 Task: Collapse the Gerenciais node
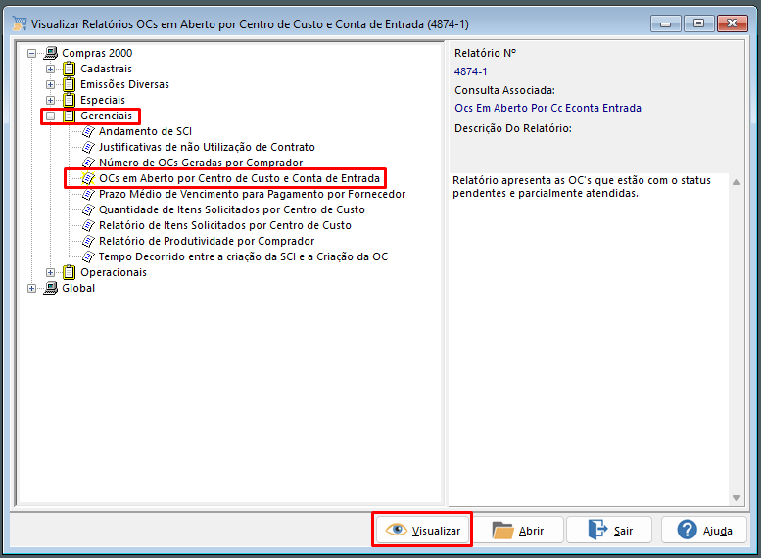coord(51,116)
